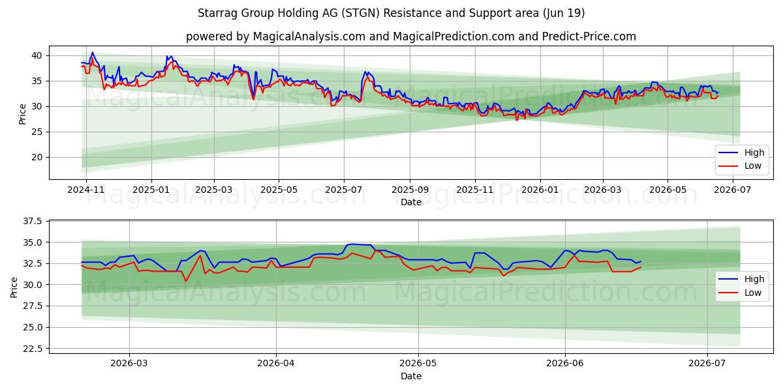This screenshot has width=783, height=391.
Task: Click the '2026-01' date label on upper axis
Action: (540, 190)
